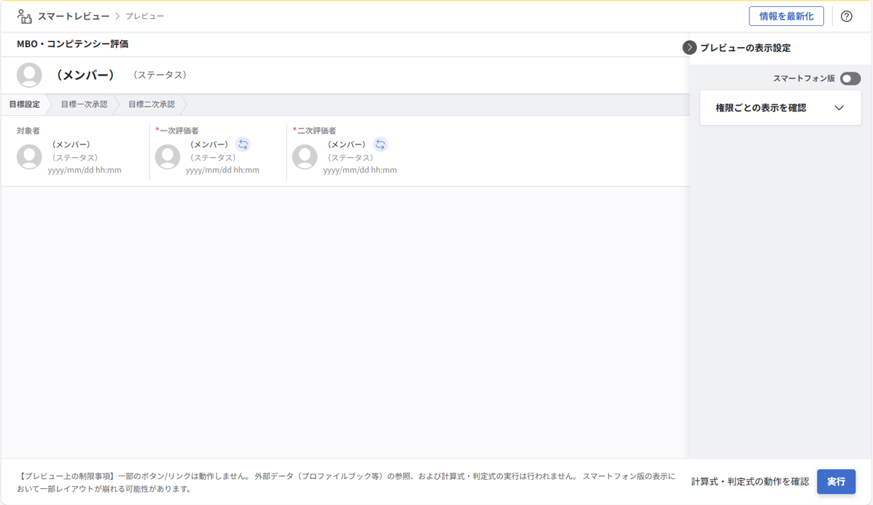Click the swap icon next to 一次評価者

tap(243, 144)
